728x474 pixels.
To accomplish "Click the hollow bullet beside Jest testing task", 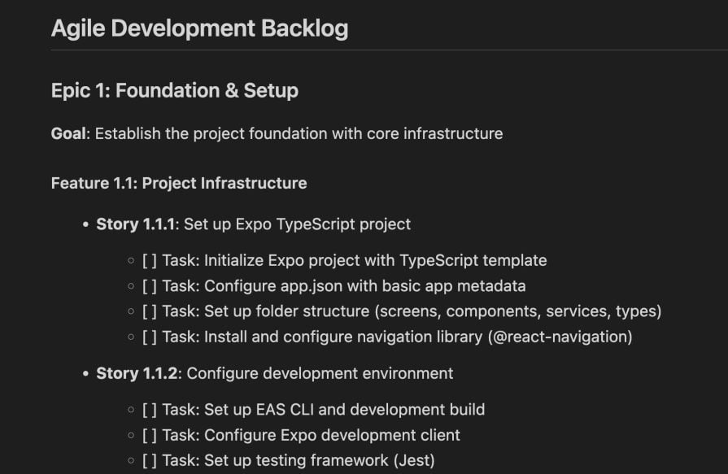I will [x=131, y=461].
